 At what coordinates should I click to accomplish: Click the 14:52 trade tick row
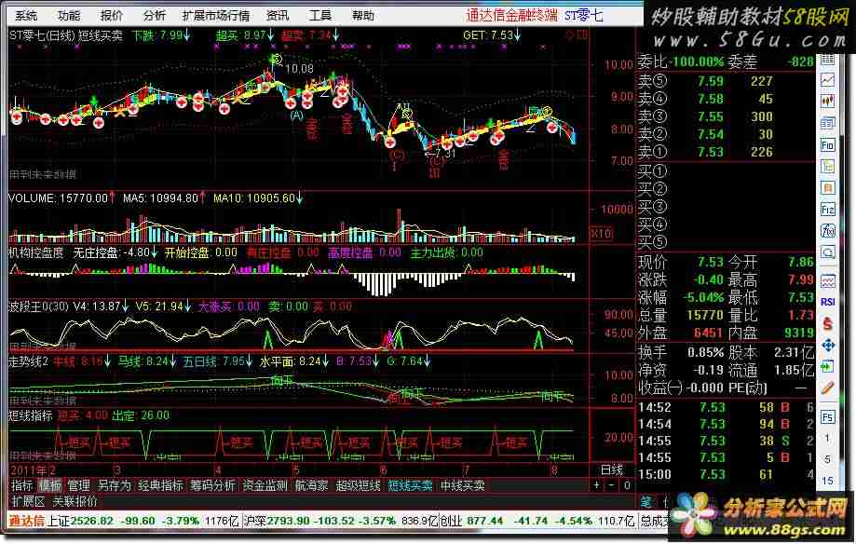(725, 407)
